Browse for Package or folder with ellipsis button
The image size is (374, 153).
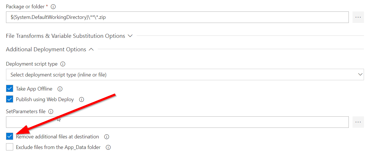tap(358, 17)
